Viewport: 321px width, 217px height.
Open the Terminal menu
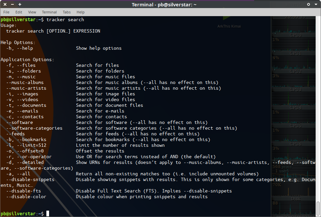[x=49, y=12]
